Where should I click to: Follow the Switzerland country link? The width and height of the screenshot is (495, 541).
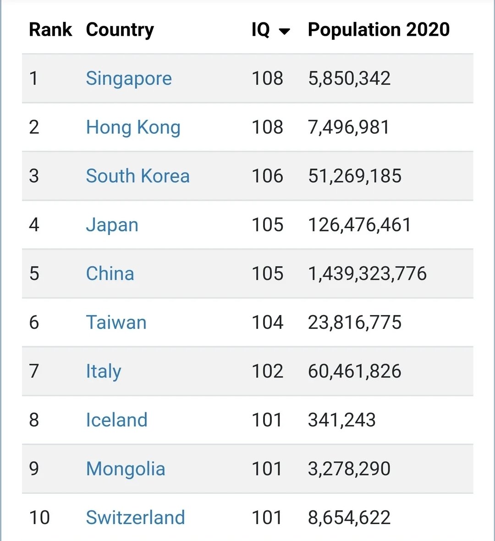click(x=135, y=518)
